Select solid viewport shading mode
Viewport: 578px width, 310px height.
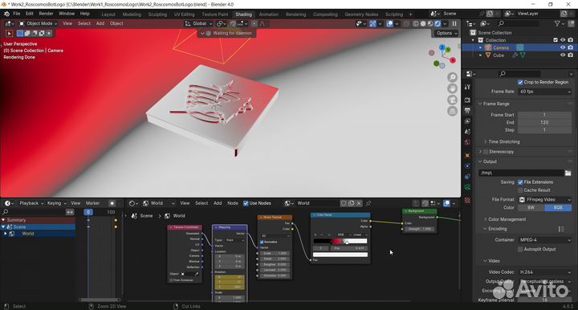point(423,23)
